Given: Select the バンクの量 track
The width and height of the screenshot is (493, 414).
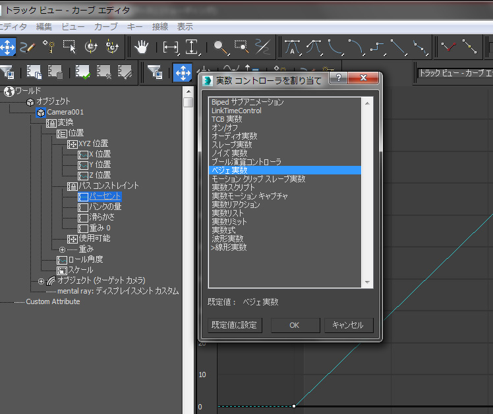Looking at the screenshot, I should 105,207.
